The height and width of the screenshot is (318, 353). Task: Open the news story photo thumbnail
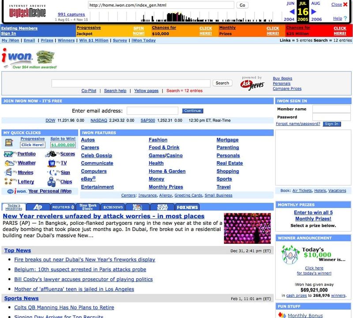[x=247, y=228]
